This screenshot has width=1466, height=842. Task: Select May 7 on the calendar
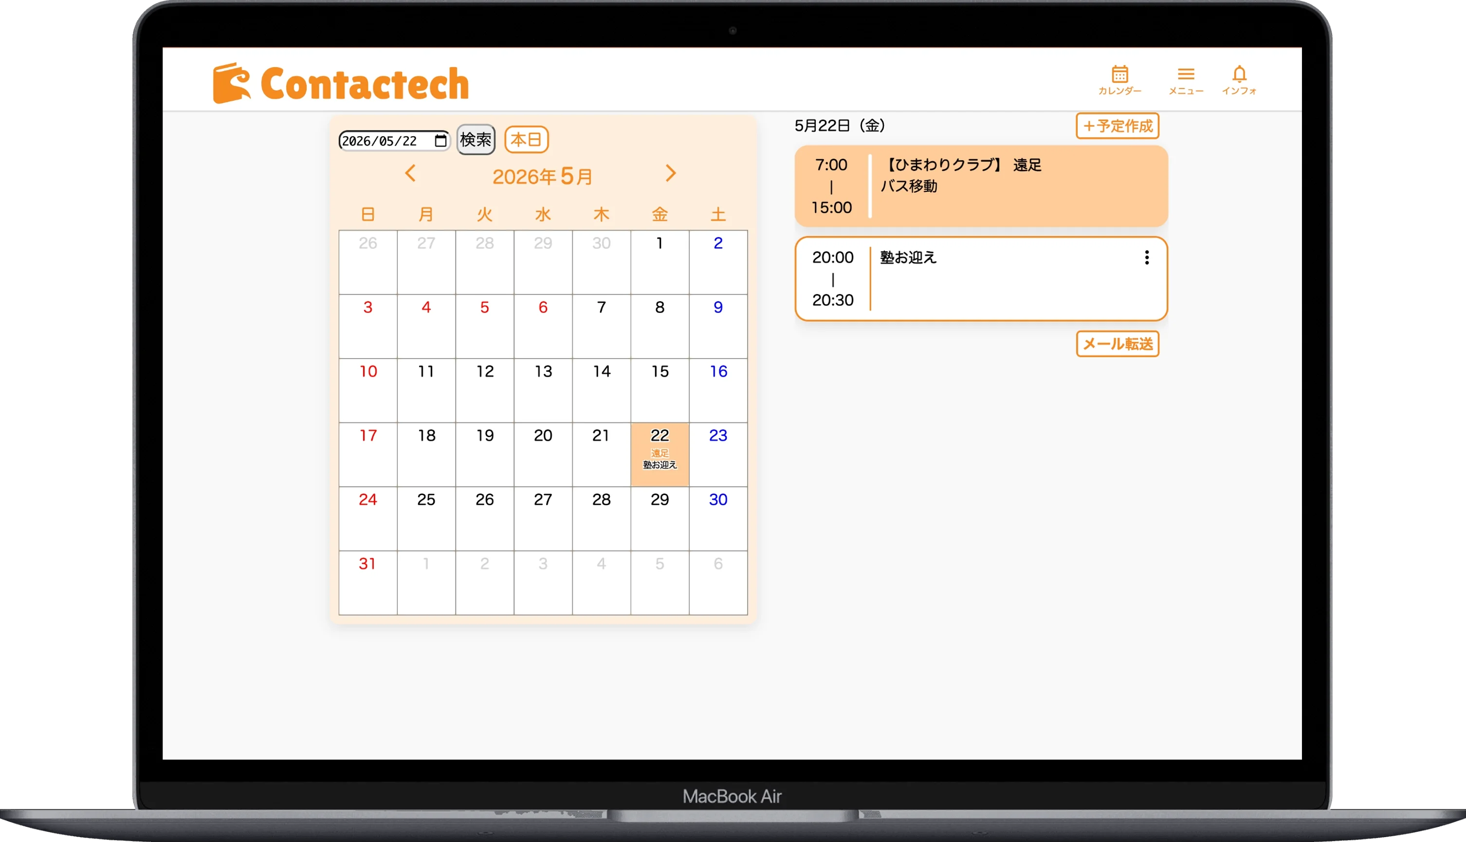pyautogui.click(x=602, y=327)
